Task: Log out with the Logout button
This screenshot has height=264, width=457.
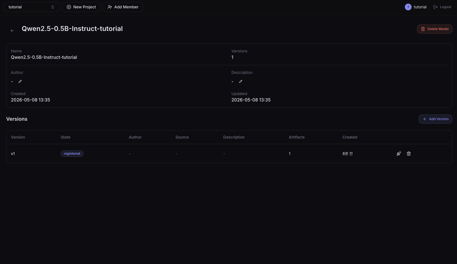Action: click(x=442, y=7)
